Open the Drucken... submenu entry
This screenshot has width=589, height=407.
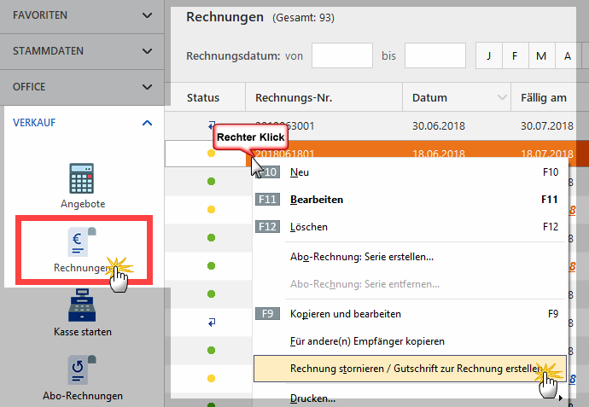point(410,398)
